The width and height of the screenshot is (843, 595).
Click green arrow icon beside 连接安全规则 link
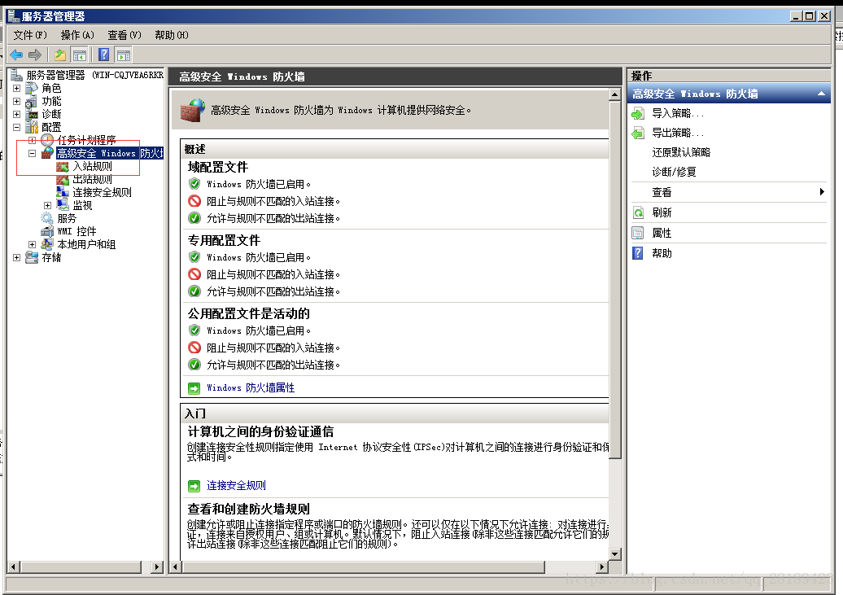point(194,486)
